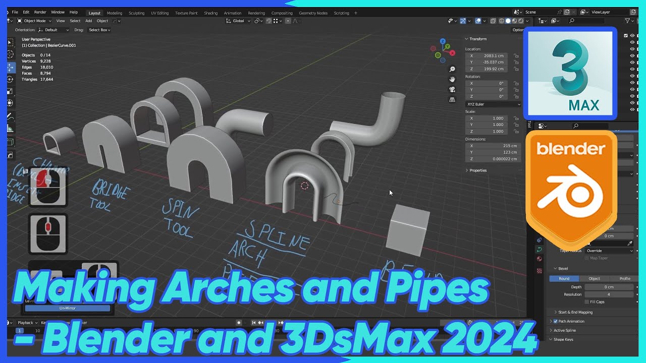Image resolution: width=646 pixels, height=363 pixels.
Task: Click the zoom magnifier viewport navigation icon
Action: [x=452, y=69]
